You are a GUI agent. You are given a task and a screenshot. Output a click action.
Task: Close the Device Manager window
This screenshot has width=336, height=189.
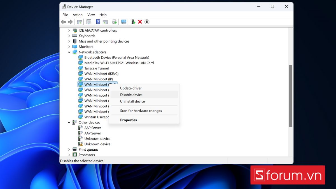pyautogui.click(x=286, y=7)
